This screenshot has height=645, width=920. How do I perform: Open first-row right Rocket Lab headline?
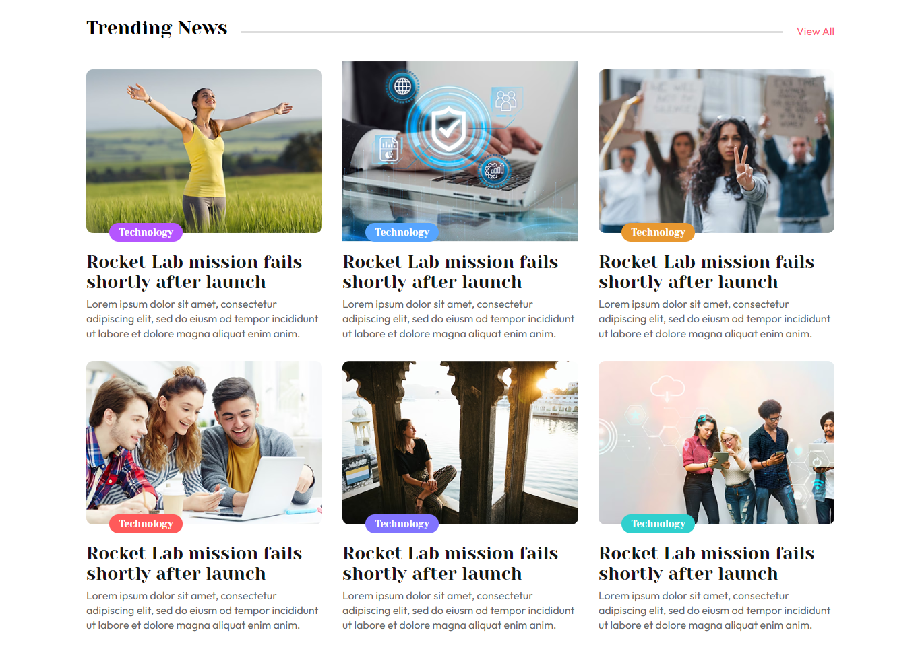(706, 272)
